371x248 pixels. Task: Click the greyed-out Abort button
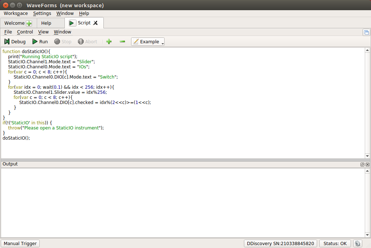pos(87,41)
